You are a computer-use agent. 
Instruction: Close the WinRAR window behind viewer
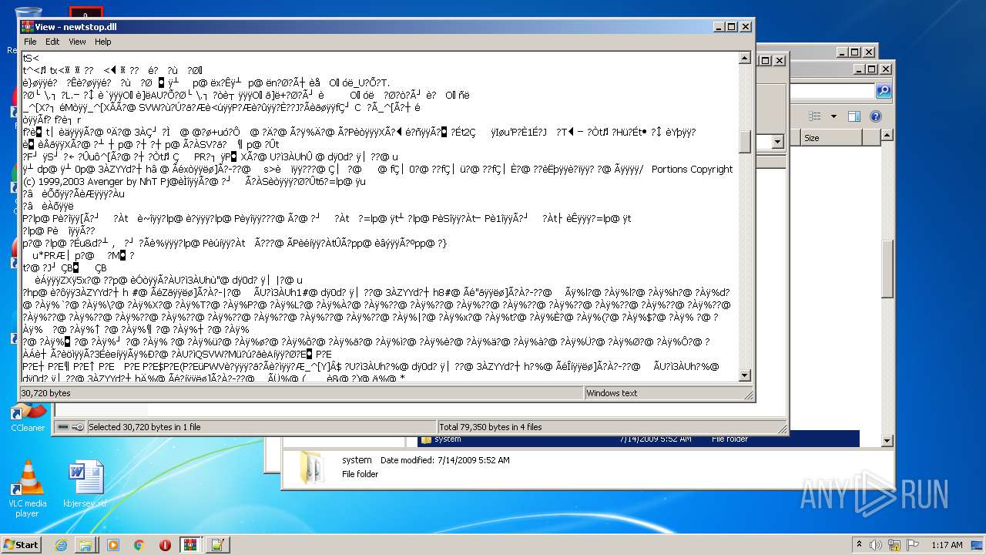(x=780, y=60)
